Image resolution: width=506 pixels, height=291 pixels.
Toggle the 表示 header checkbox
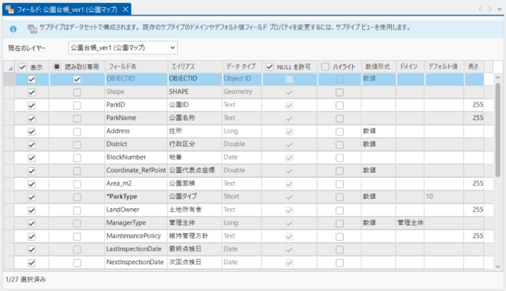(23, 67)
